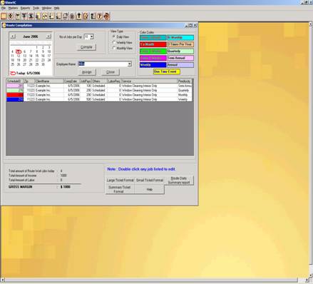
Task: Click the chain link toolbar icon
Action: pos(45,16)
